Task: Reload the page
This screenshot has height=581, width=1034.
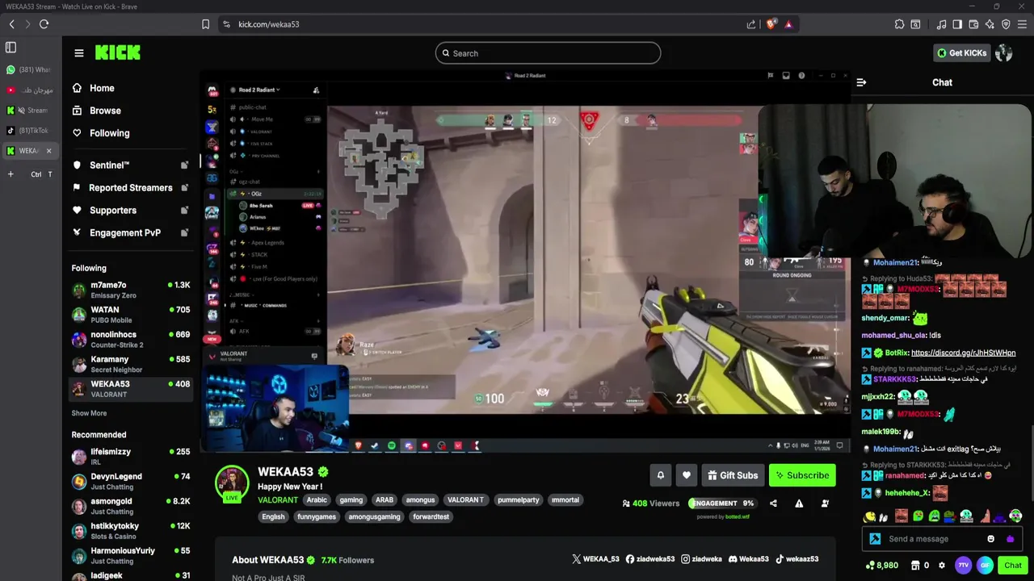Action: [x=44, y=24]
